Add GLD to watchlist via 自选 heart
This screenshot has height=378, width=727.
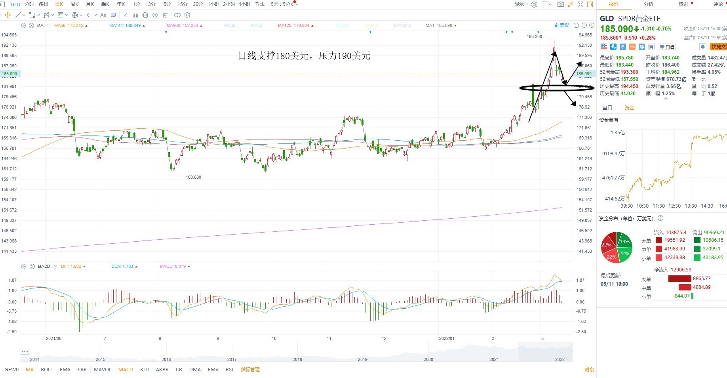[x=667, y=47]
